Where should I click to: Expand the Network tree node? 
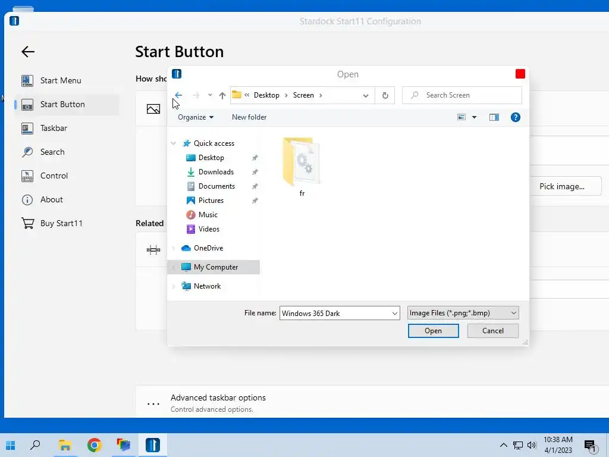pos(174,286)
